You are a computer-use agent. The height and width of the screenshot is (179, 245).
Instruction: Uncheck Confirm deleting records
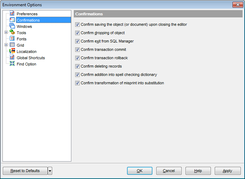pos(77,66)
